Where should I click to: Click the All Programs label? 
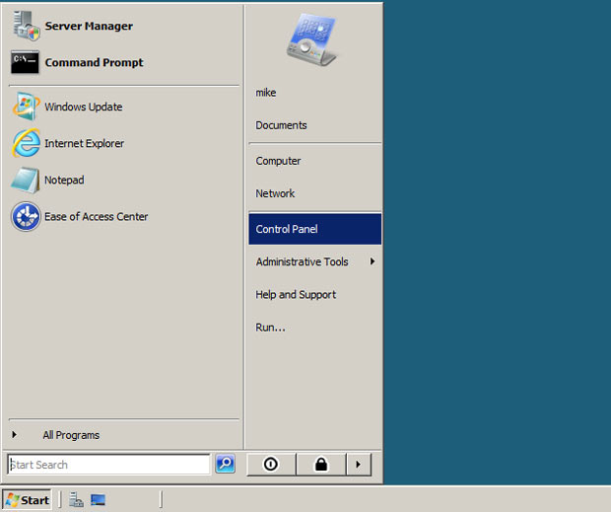71,435
